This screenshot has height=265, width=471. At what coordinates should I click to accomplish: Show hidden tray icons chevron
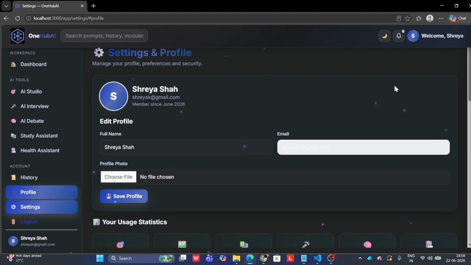click(360, 258)
